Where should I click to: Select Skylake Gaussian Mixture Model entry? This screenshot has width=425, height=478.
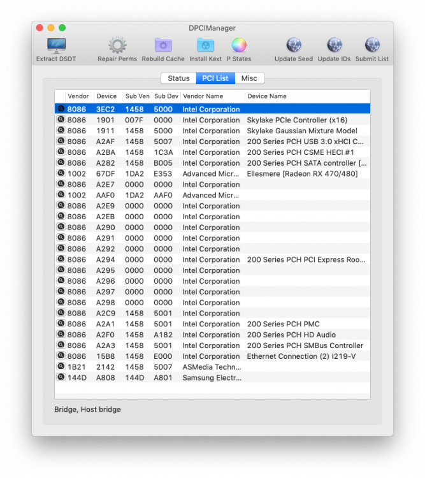pos(302,131)
